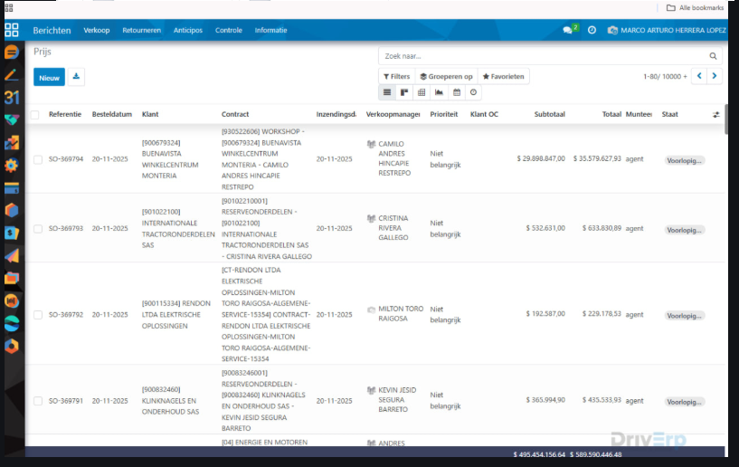Open the calendar app in the sidebar
Image resolution: width=739 pixels, height=467 pixels.
[12, 98]
